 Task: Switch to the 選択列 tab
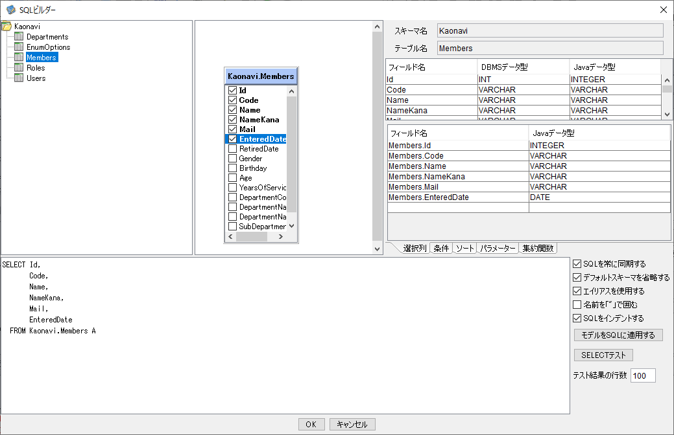click(415, 248)
